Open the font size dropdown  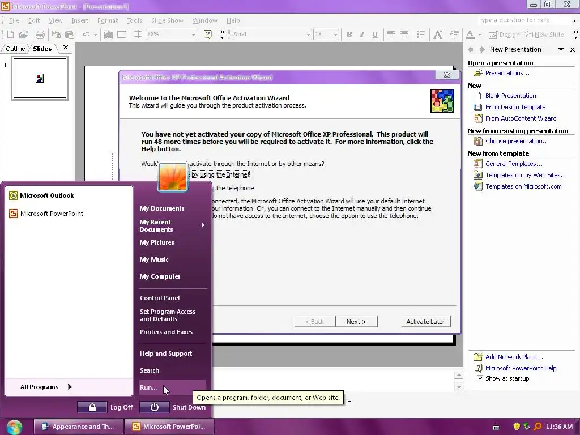click(x=335, y=35)
